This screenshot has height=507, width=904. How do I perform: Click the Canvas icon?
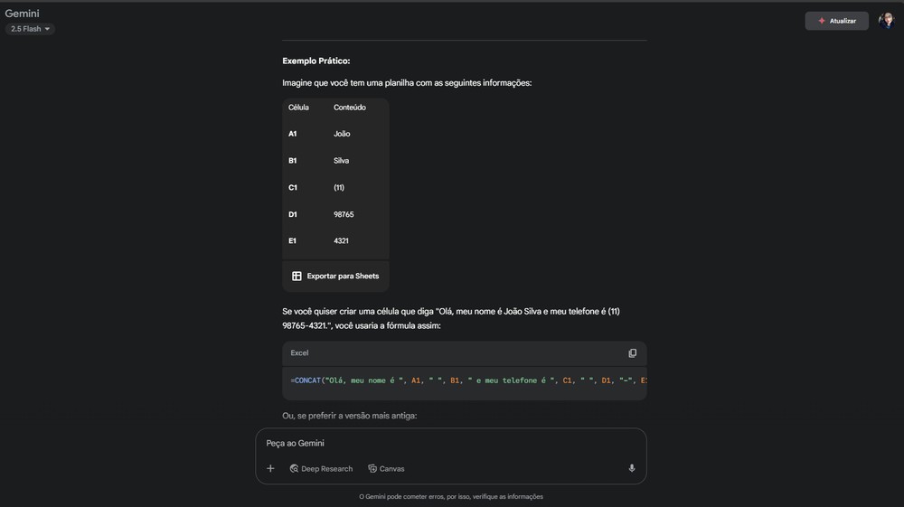tap(372, 469)
